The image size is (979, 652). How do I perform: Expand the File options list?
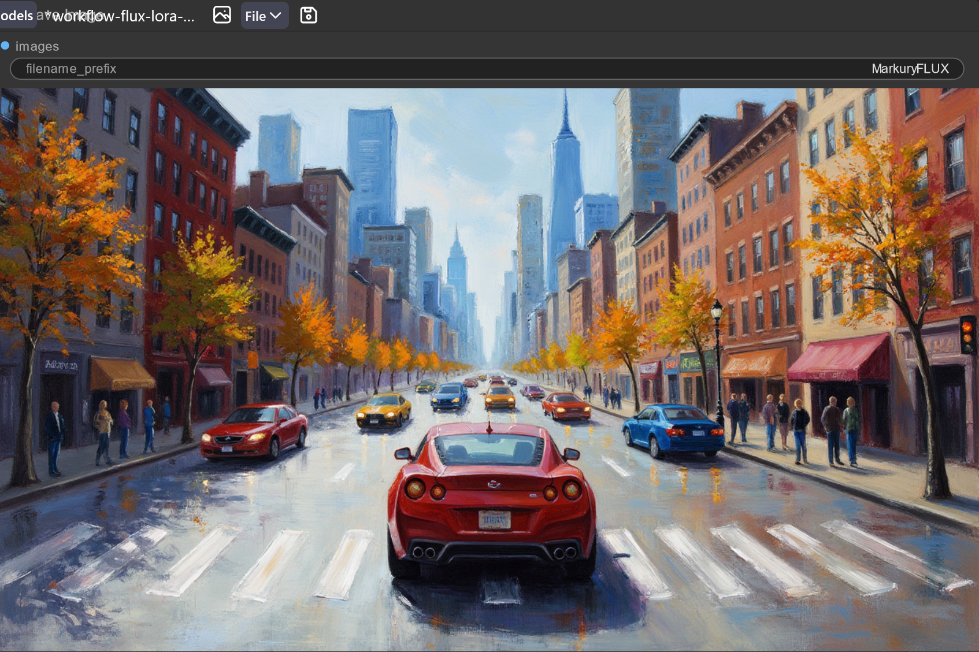[x=264, y=16]
